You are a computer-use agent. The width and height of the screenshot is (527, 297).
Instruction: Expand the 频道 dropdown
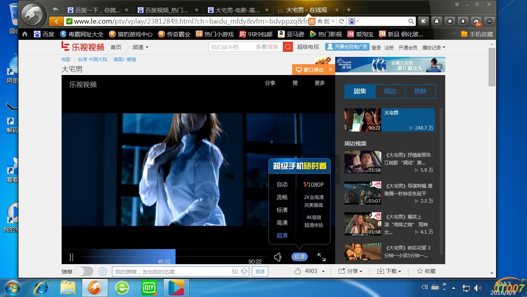140,47
